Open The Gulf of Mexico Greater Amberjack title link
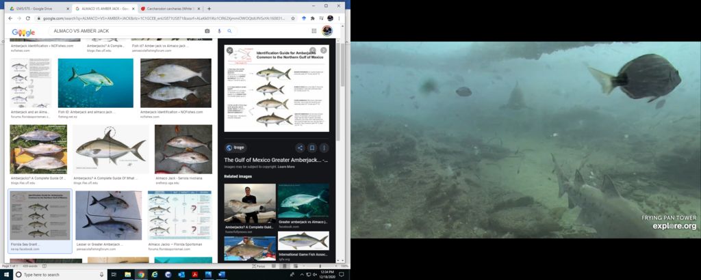The height and width of the screenshot is (280, 701). coord(275,160)
